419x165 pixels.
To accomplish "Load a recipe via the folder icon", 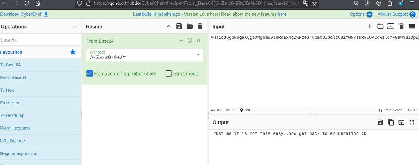I will click(189, 26).
